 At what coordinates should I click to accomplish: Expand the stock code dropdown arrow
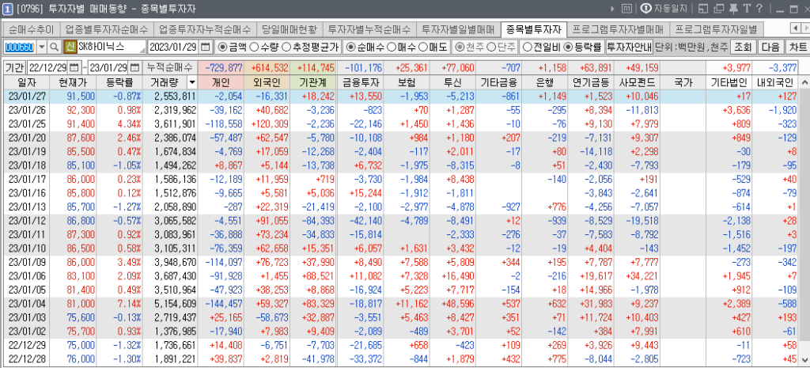point(40,47)
